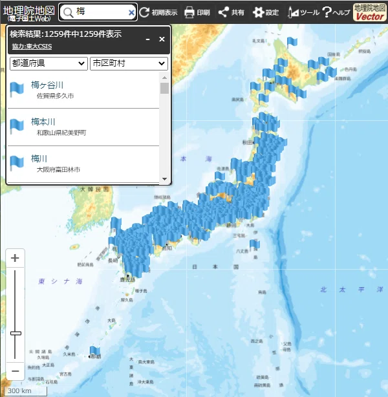The height and width of the screenshot is (397, 388).
Task: Open the ヘルプ help menu
Action: pos(336,12)
